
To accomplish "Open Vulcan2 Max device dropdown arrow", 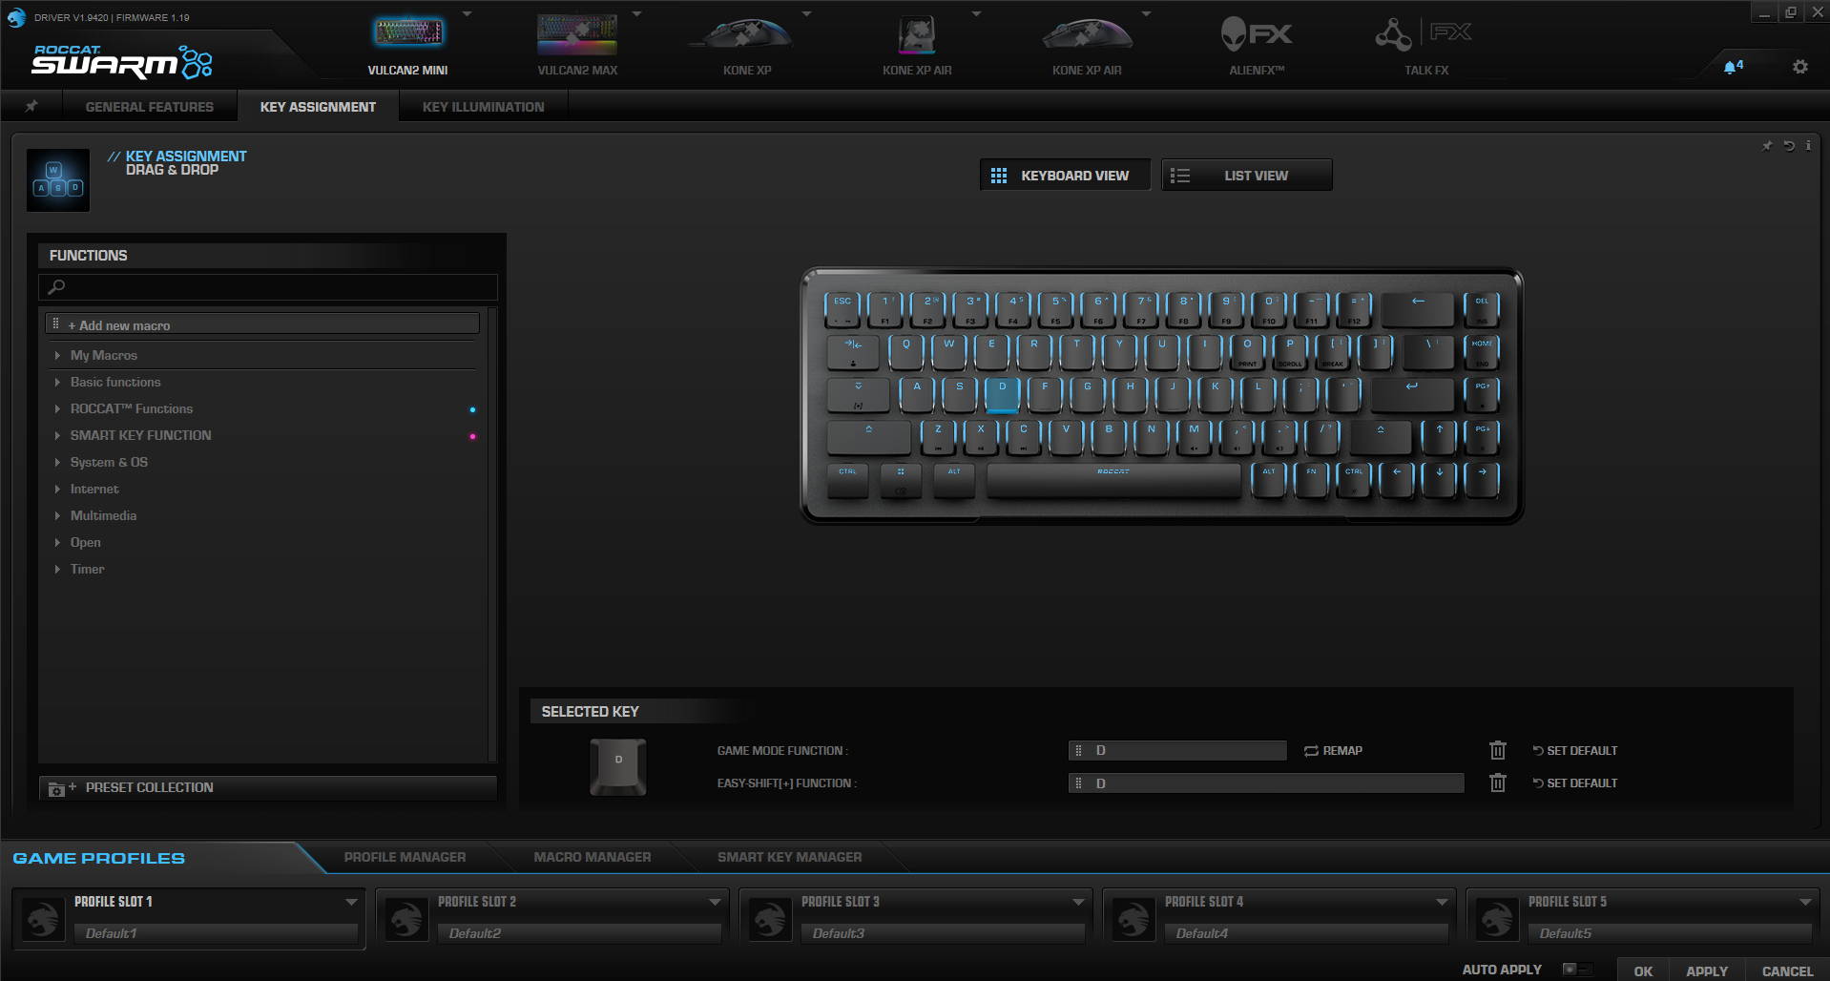I will (x=636, y=14).
